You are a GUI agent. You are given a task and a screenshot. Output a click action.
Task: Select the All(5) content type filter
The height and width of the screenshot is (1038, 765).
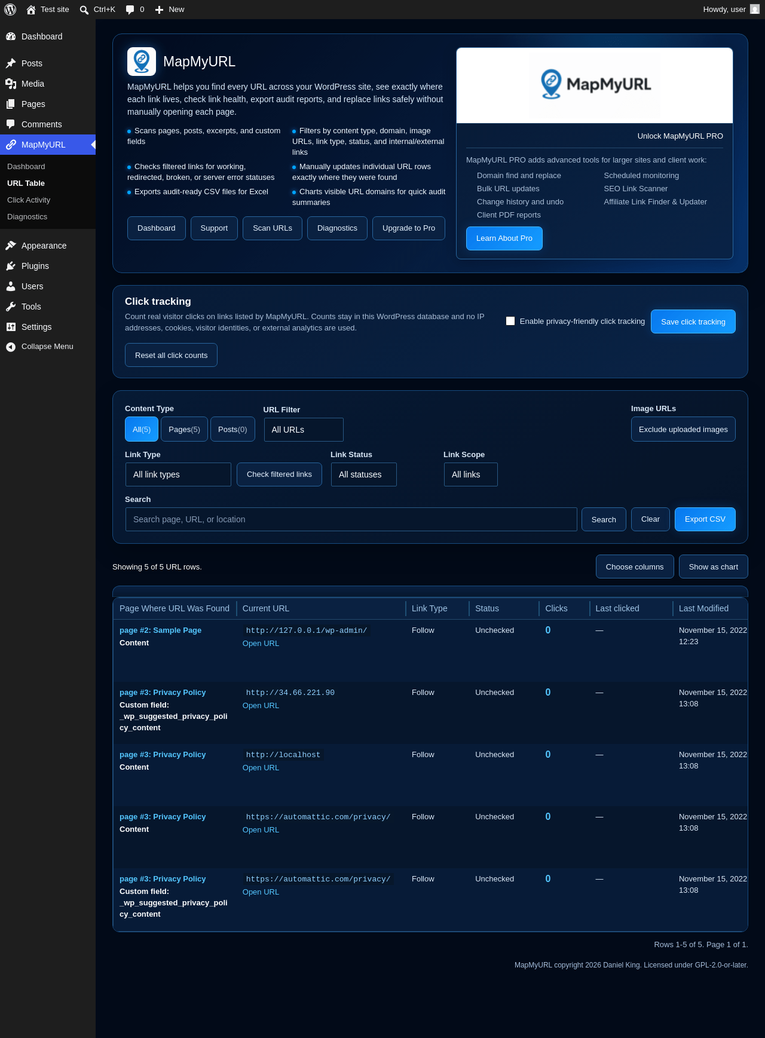(142, 429)
